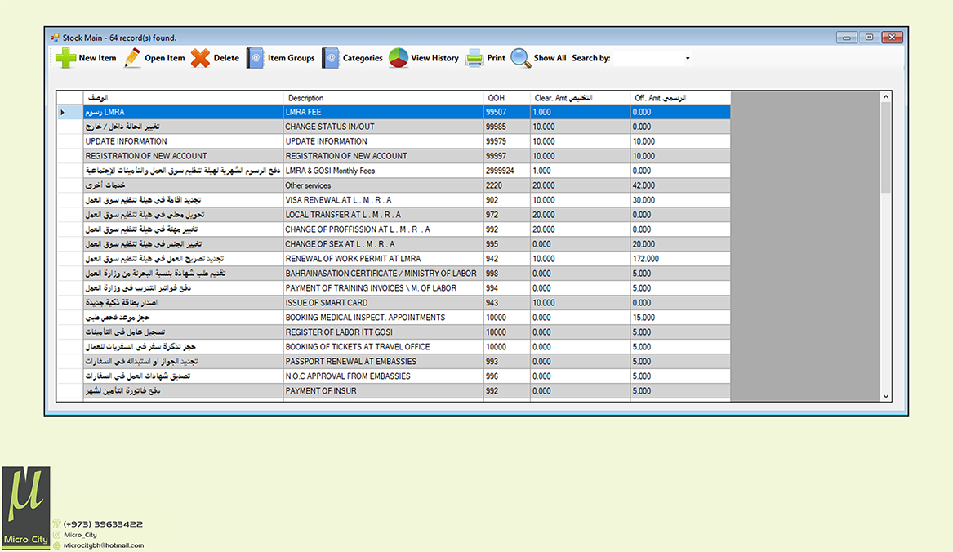Viewport: 953px width, 552px height.
Task: Select CHANGE OF PROFFISSION AT L.M.R.A cell
Action: 384,229
